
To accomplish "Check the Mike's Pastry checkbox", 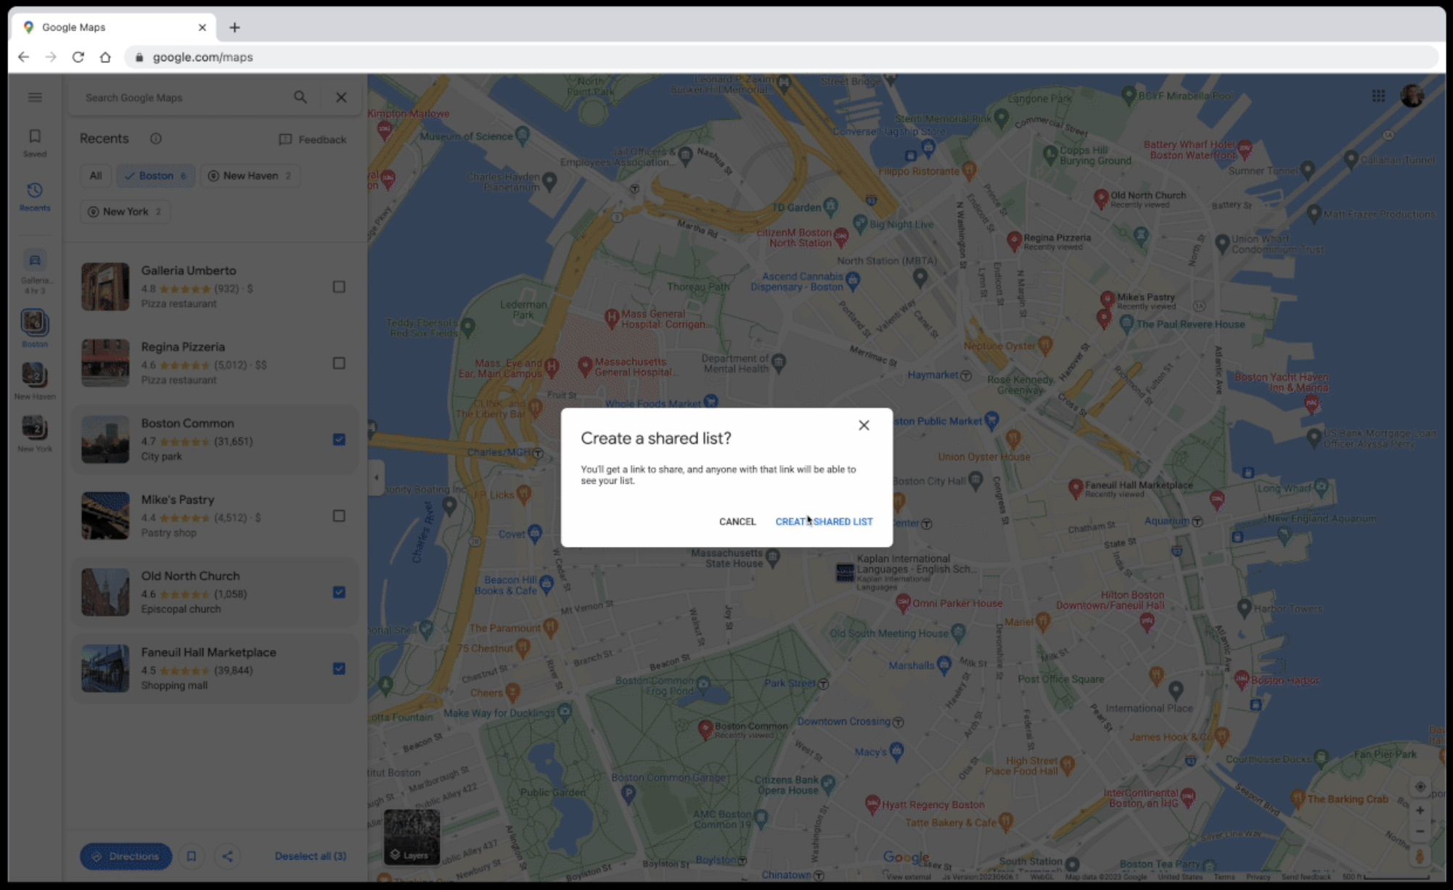I will pos(339,516).
